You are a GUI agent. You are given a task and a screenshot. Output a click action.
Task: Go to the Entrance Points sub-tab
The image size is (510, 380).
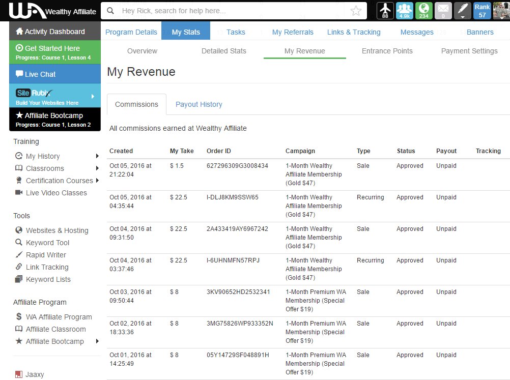coord(387,51)
